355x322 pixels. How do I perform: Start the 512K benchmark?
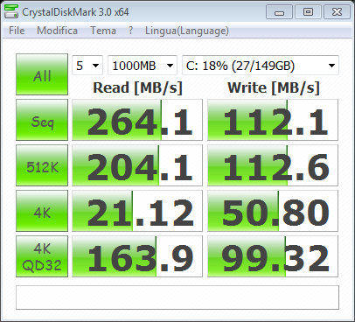42,165
